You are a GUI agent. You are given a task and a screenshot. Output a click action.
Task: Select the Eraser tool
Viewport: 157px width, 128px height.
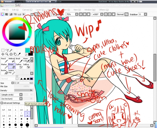[12, 66]
